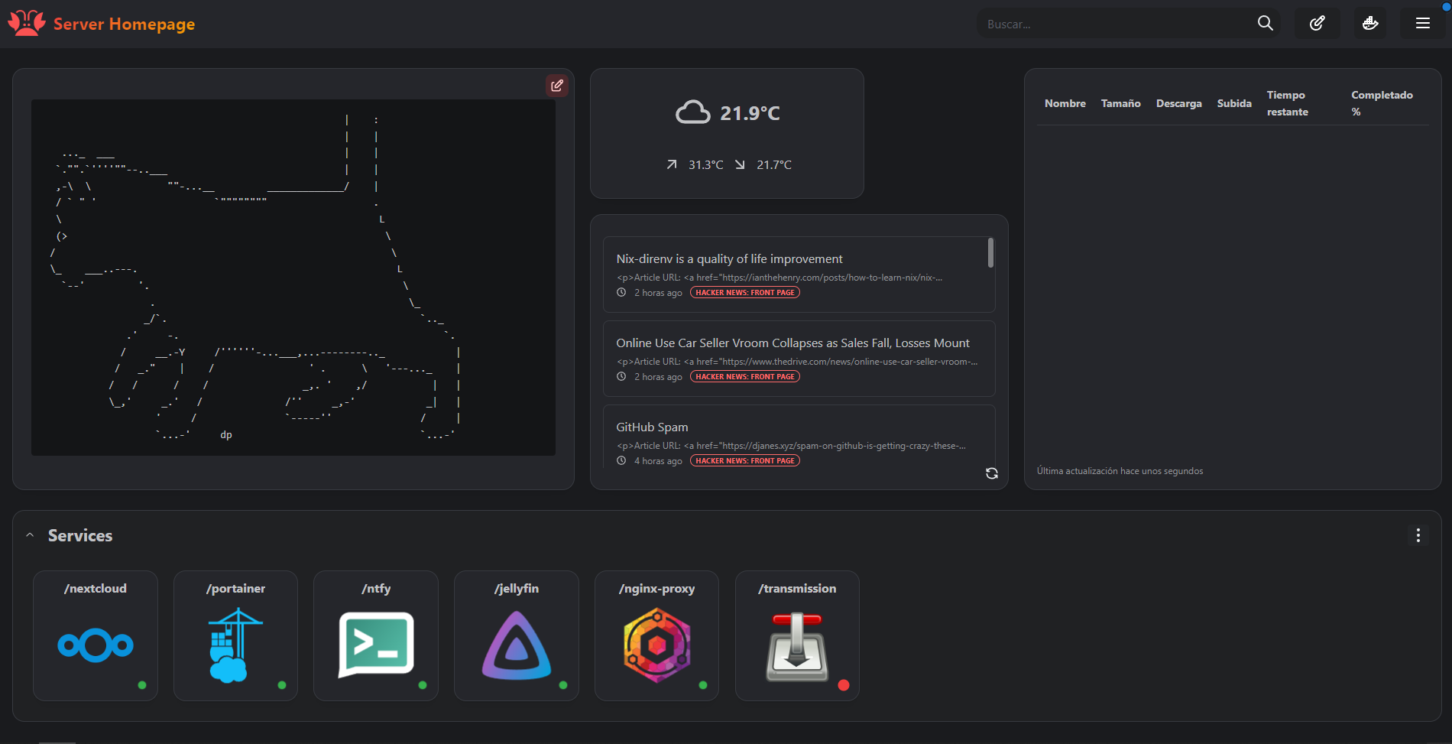
Task: Open the GitHub Spam article
Action: click(x=652, y=427)
